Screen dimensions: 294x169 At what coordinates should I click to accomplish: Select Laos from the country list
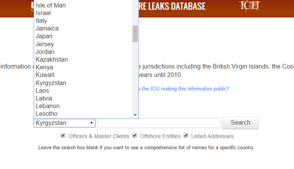[x=42, y=91]
